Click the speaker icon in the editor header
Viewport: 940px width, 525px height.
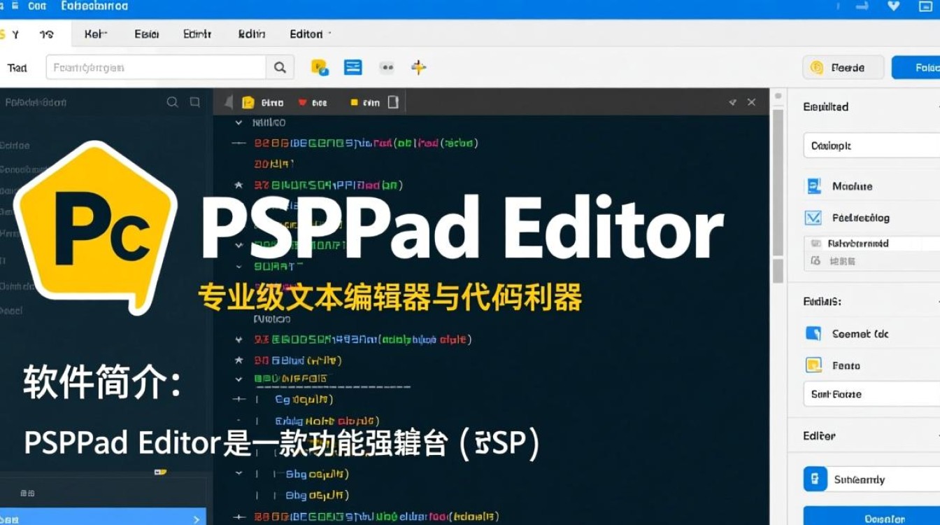228,101
